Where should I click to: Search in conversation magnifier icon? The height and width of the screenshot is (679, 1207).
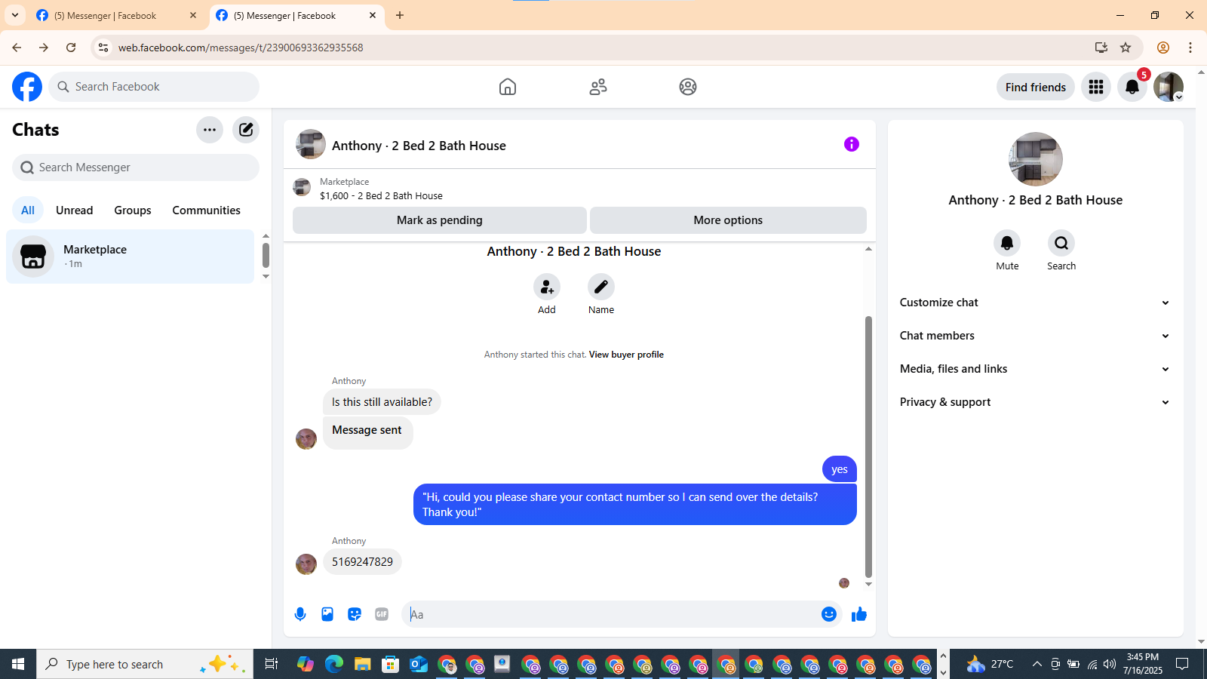(1061, 243)
